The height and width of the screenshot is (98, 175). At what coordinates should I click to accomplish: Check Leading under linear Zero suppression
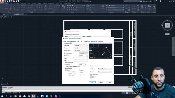pos(66,70)
